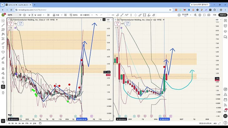Open the alerts clock panel in right sidebar
This screenshot has height=128, width=228.
(x=225, y=26)
